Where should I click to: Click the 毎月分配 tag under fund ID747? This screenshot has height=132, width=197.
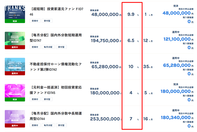(x=48, y=47)
